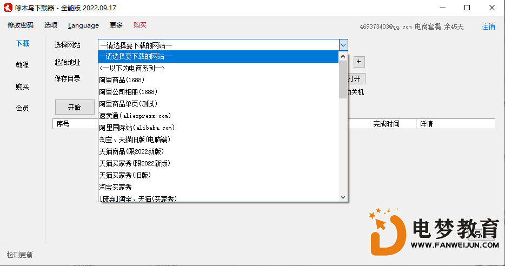
Task: Open the Language menu
Action: pos(83,25)
